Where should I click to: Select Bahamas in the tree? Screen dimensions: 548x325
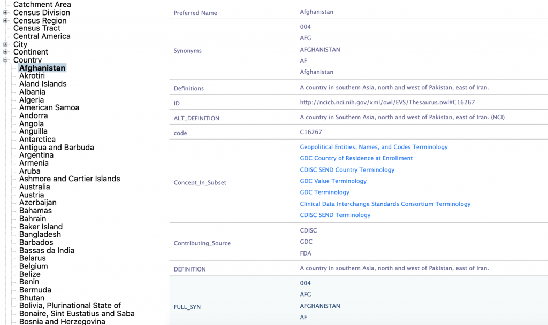(x=35, y=211)
